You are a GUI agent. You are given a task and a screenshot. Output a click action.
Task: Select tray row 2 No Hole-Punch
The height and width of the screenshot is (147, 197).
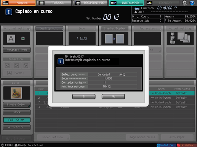[161, 98]
